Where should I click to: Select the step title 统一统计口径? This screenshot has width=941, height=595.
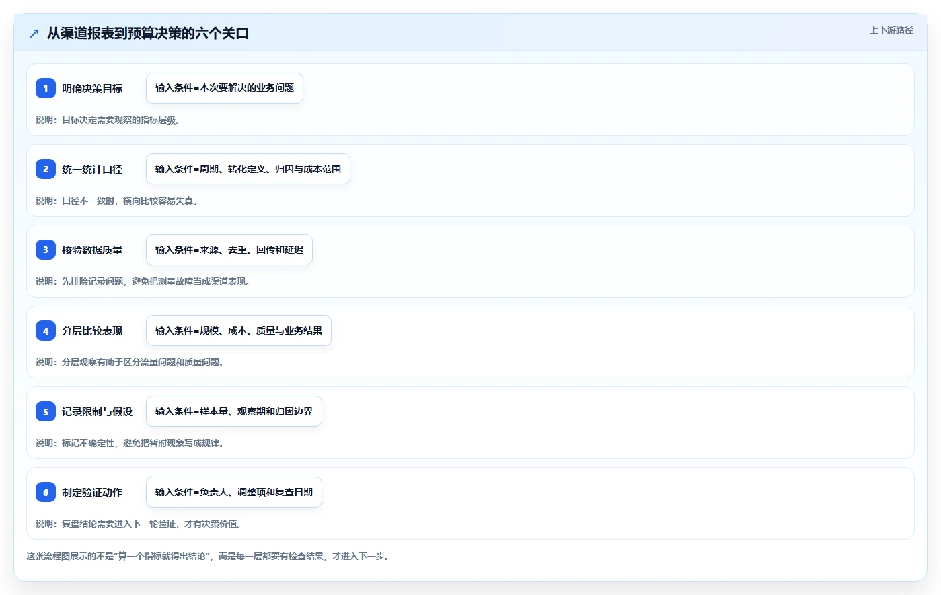(x=92, y=169)
